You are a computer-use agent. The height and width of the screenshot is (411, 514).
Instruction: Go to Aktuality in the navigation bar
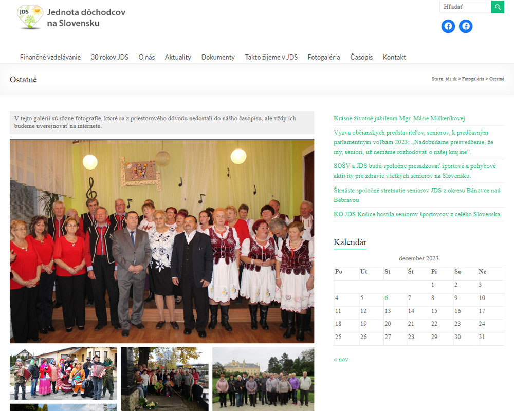coord(178,57)
